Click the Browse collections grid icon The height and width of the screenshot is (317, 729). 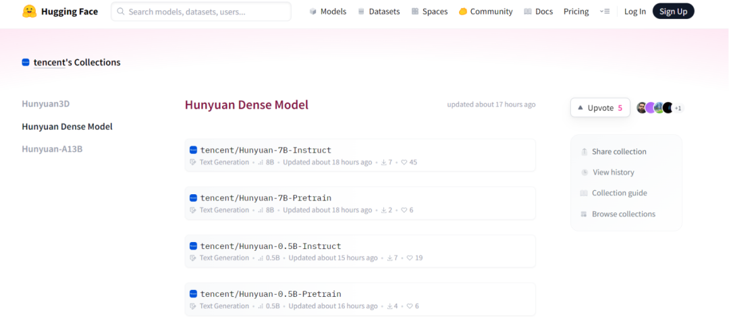pyautogui.click(x=584, y=214)
